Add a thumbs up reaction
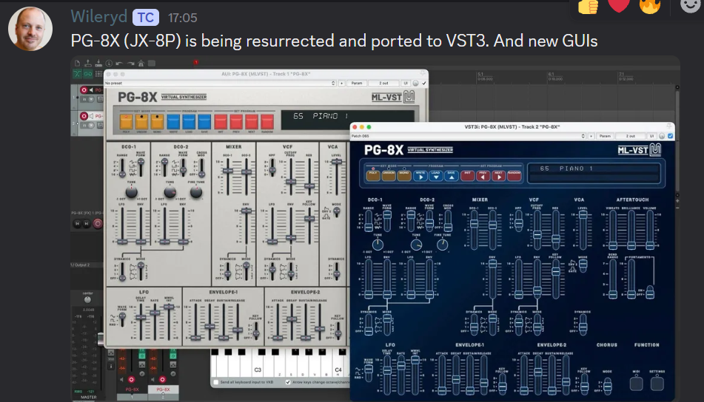The height and width of the screenshot is (402, 704). click(x=588, y=6)
